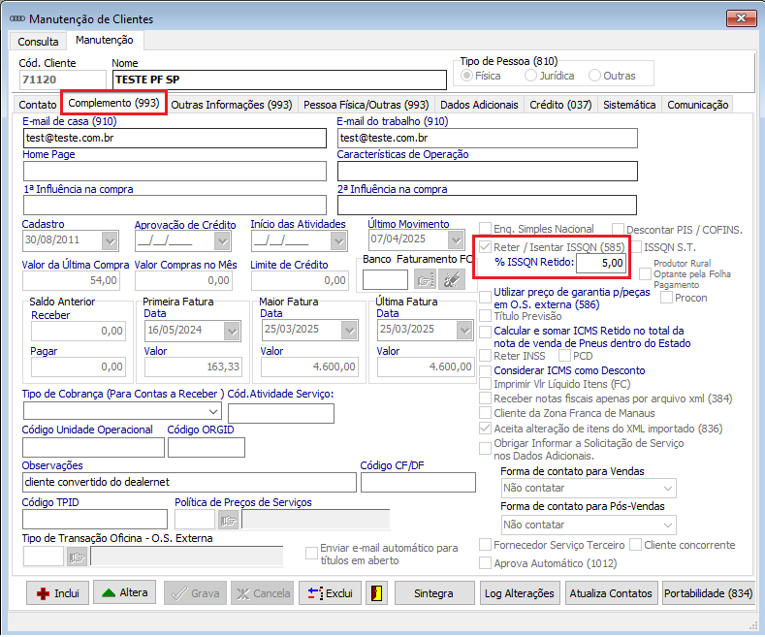765x637 pixels.
Task: Toggle Título Previsão checkbox
Action: point(485,316)
